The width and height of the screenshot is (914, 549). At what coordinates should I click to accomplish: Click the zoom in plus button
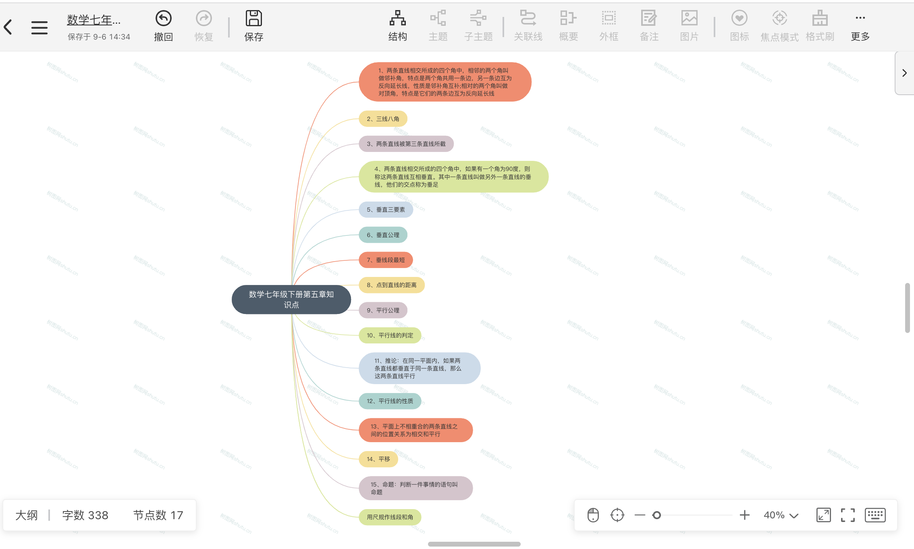point(744,515)
